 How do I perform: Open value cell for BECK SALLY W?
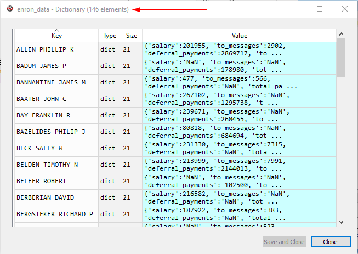coord(239,148)
